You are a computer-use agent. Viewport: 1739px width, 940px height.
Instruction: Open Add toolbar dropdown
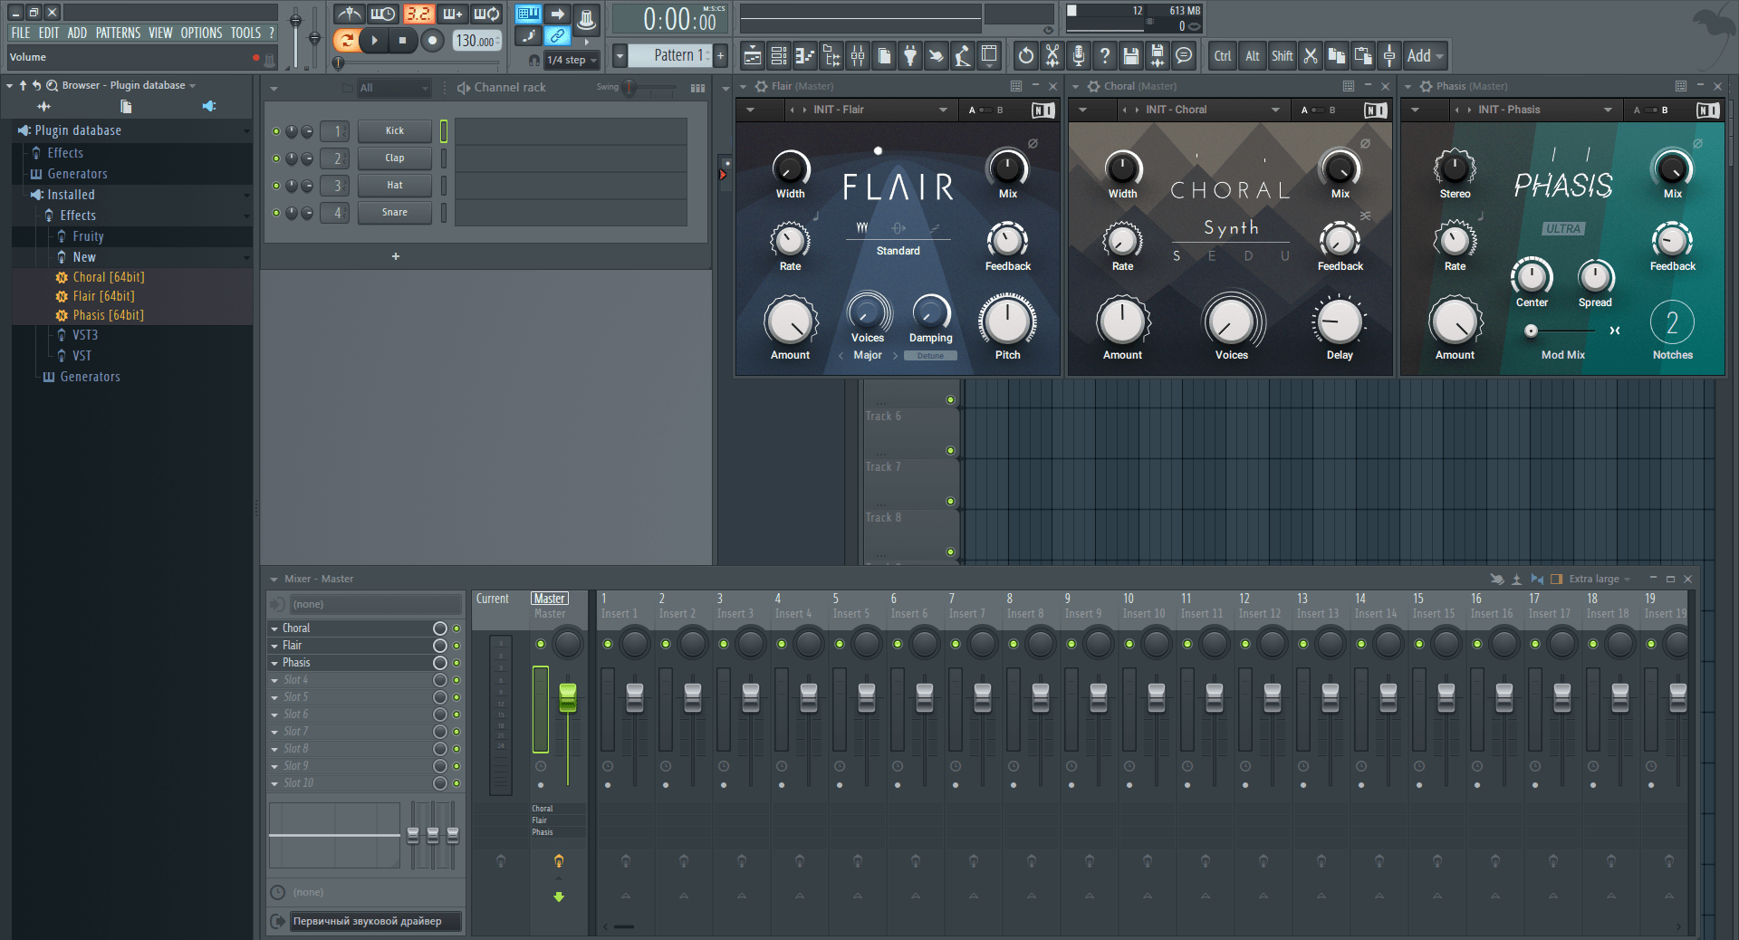pos(1425,56)
